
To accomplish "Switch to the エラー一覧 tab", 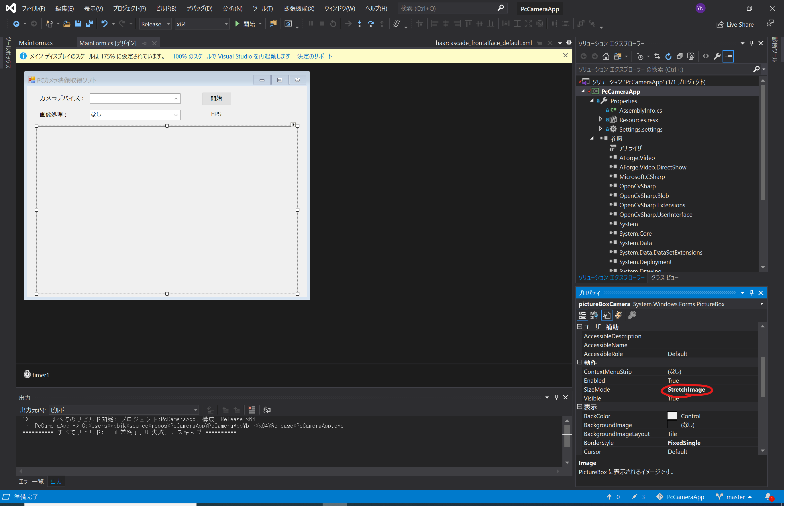I will 32,482.
